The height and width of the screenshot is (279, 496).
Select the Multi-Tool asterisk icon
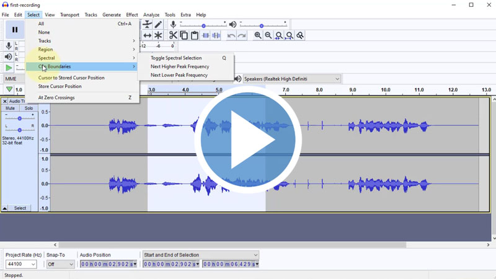click(158, 35)
